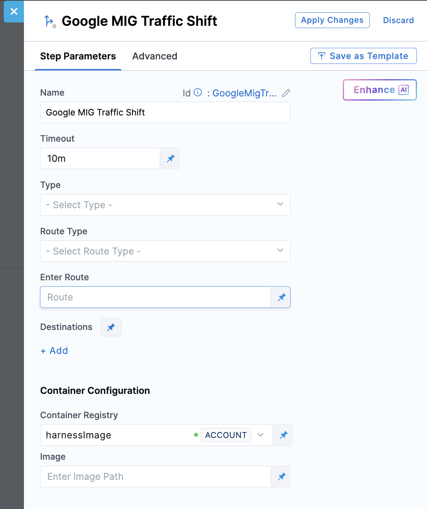Close the step panel with X
This screenshot has width=427, height=509.
(14, 12)
